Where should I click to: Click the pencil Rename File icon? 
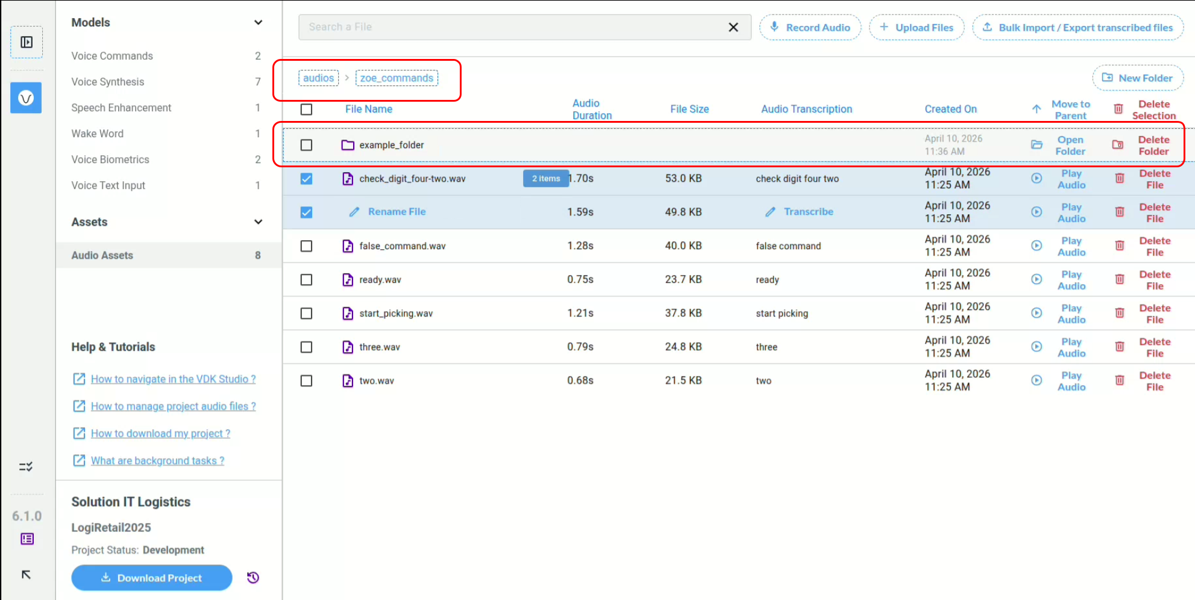coord(354,212)
